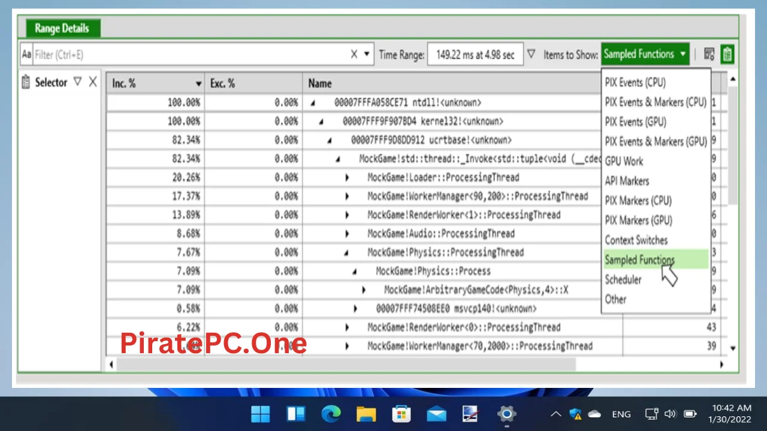Open the filter history dropdown arrow
767x431 pixels.
(367, 54)
